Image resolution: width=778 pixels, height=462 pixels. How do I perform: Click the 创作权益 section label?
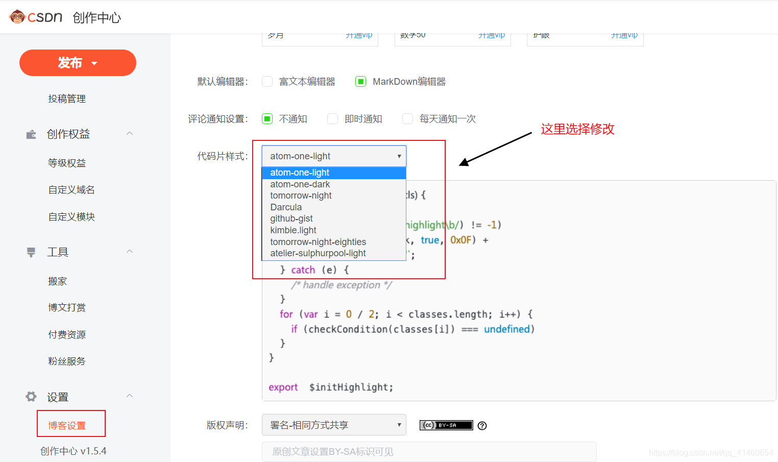tap(68, 134)
